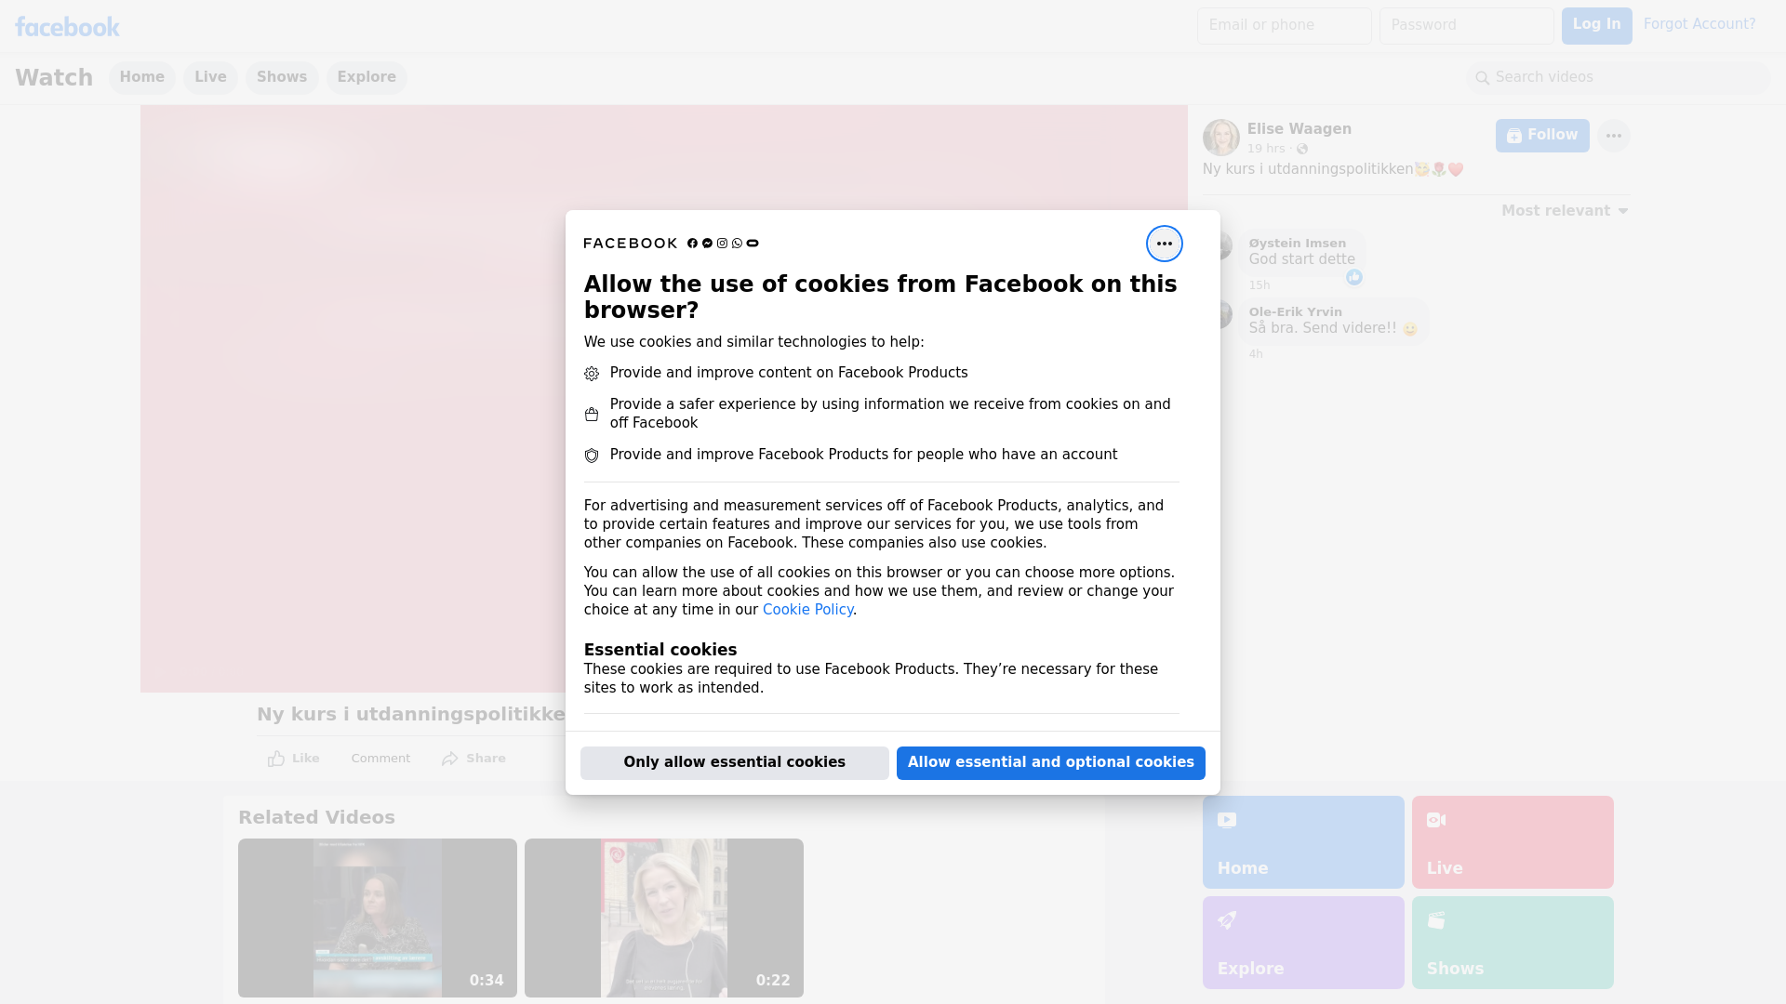Open the Most relevant comment sort dropdown
The image size is (1786, 1004).
pyautogui.click(x=1565, y=211)
